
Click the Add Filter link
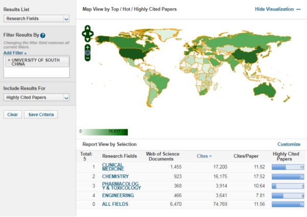point(15,53)
